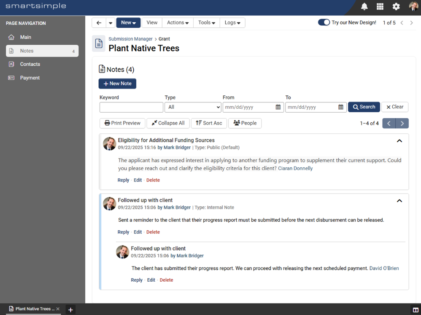Click the Clear button
This screenshot has height=315, width=421.
395,107
